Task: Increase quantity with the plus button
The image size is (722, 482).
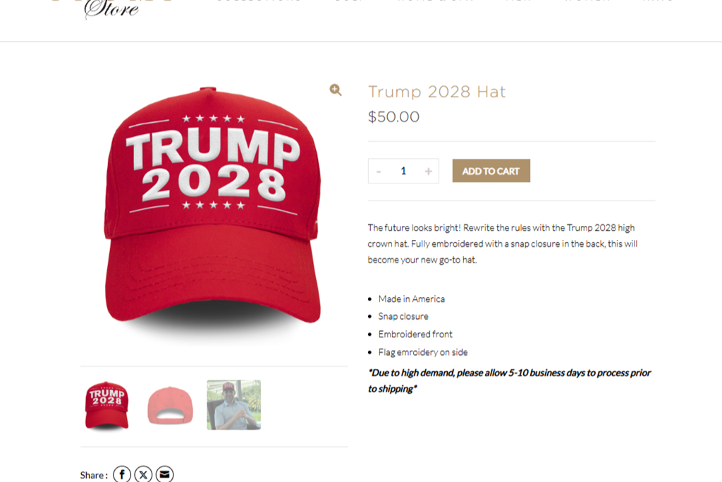Action: [428, 171]
